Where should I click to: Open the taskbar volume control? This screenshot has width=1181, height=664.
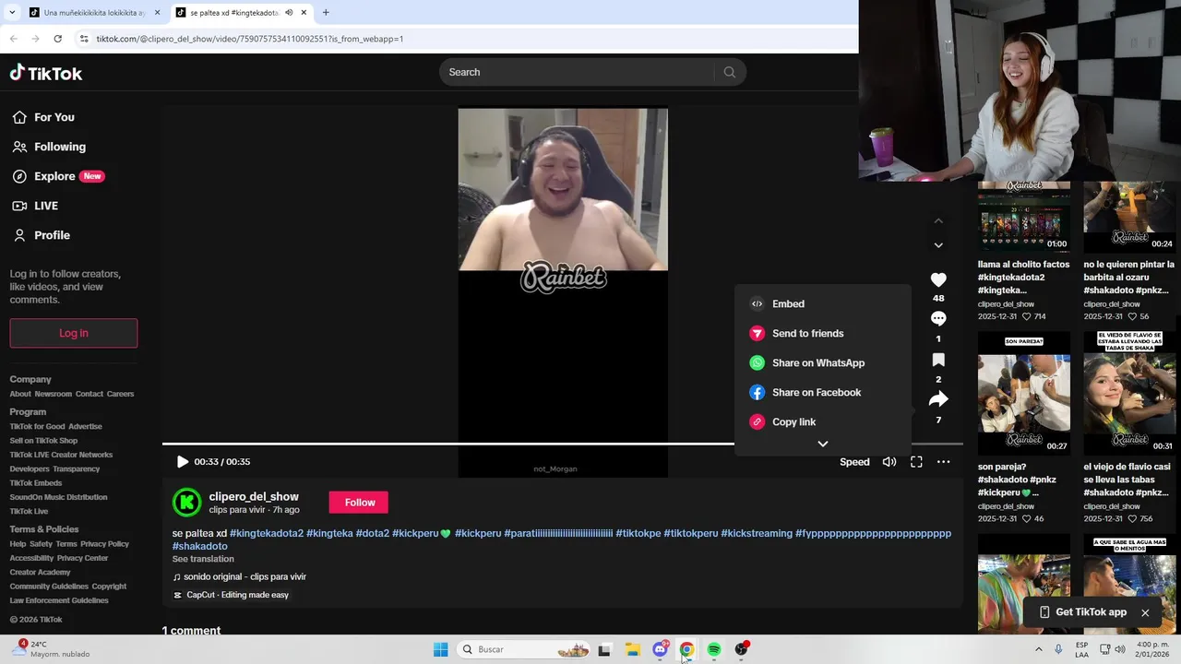tap(1120, 649)
